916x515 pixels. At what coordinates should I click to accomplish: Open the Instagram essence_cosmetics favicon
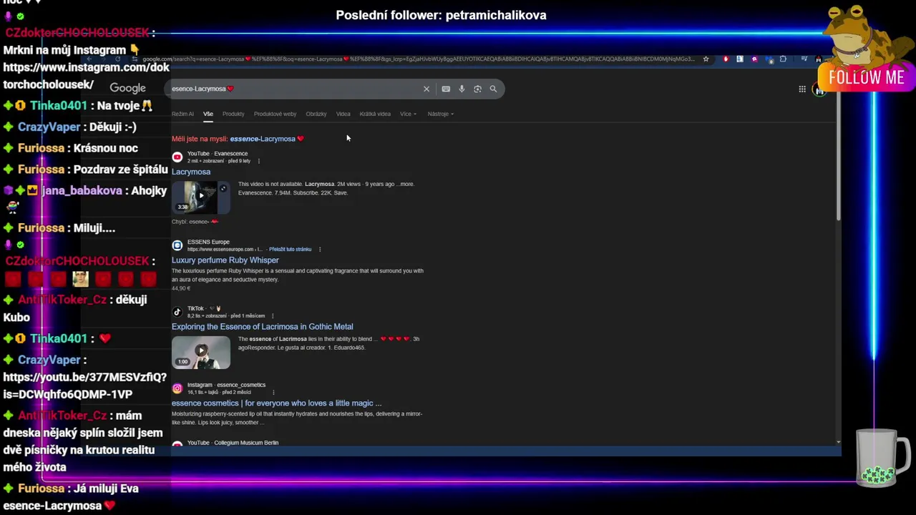[x=177, y=388]
